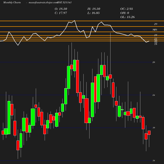Click the 'OH: 0' reading

coord(125,13)
